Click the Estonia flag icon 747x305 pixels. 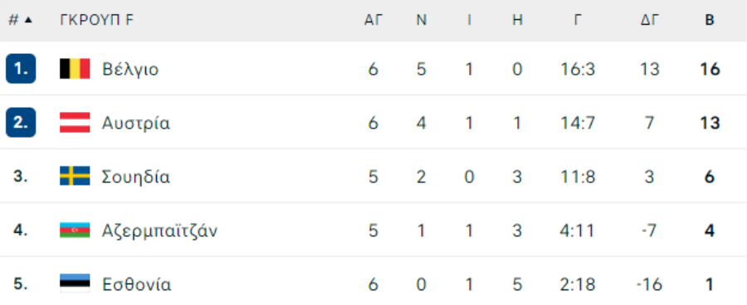[75, 283]
